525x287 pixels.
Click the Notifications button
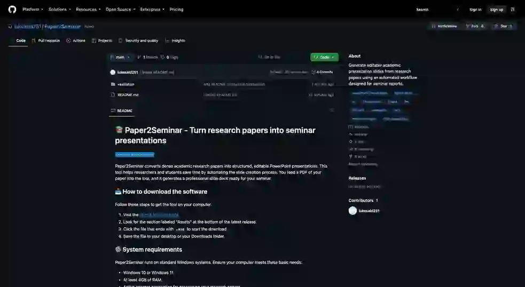tap(444, 26)
